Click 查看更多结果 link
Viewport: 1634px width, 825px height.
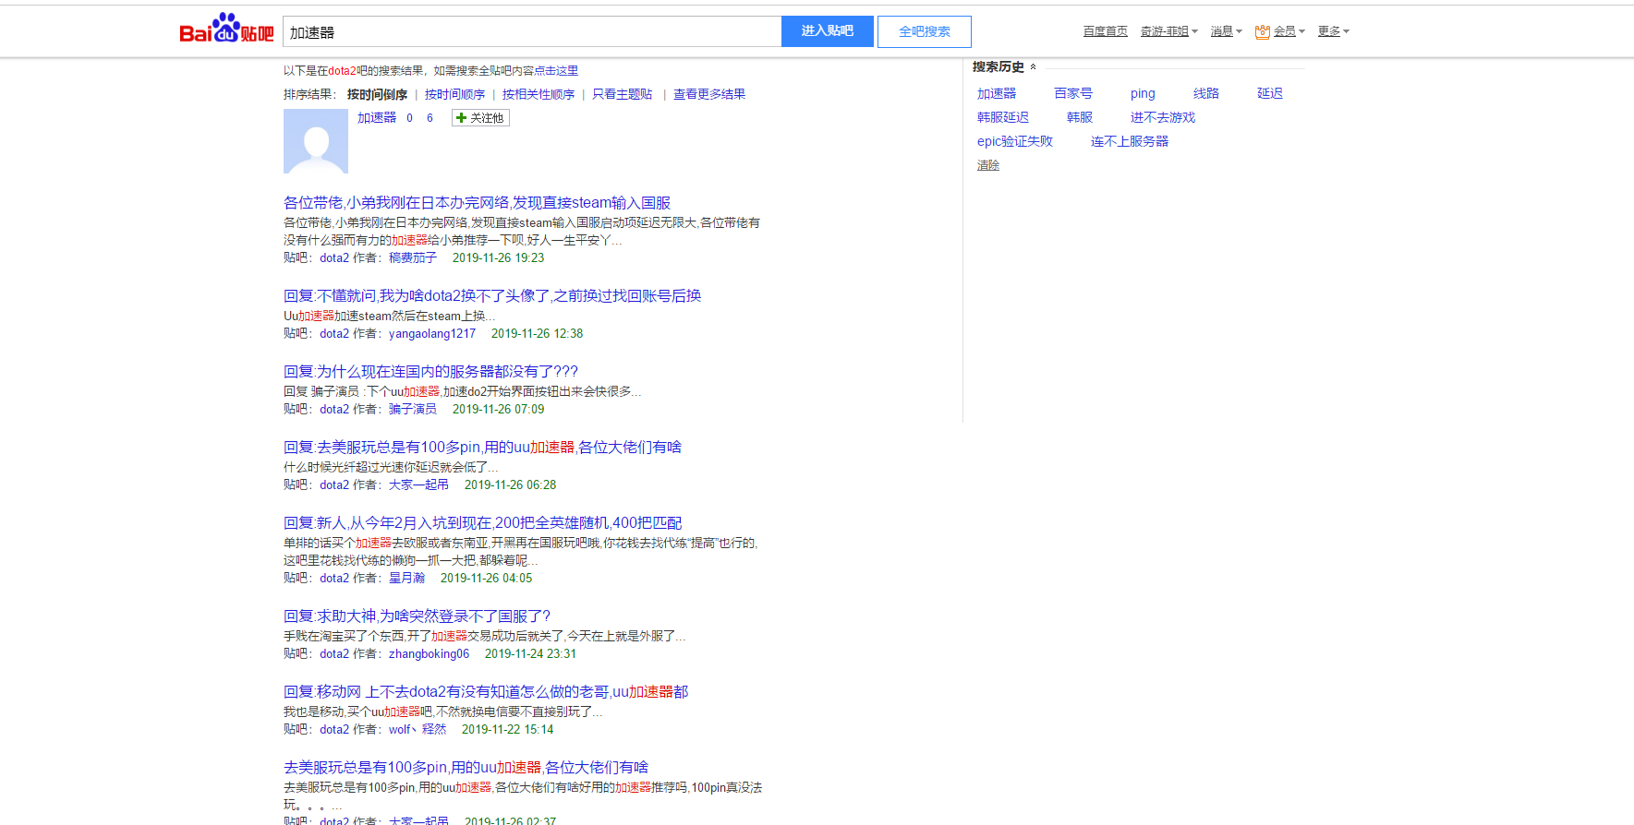tap(709, 94)
